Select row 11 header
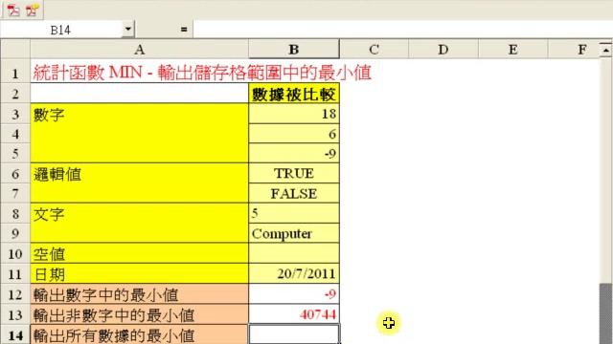Image resolution: width=613 pixels, height=344 pixels. pyautogui.click(x=15, y=274)
